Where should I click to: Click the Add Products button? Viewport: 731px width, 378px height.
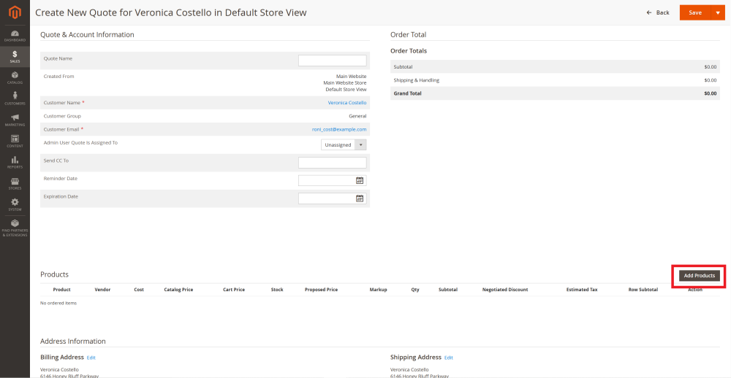pos(700,276)
